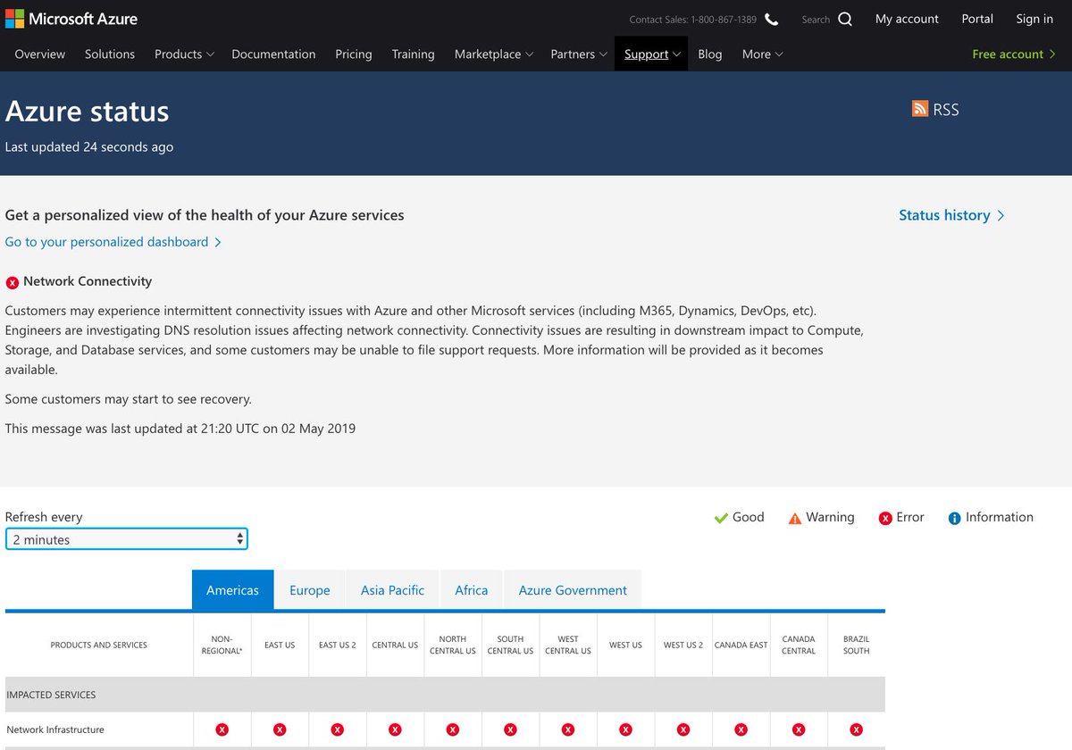Screen dimensions: 1072x750
Task: Click the red error icon beside Network Connectivity
Action: tap(13, 282)
